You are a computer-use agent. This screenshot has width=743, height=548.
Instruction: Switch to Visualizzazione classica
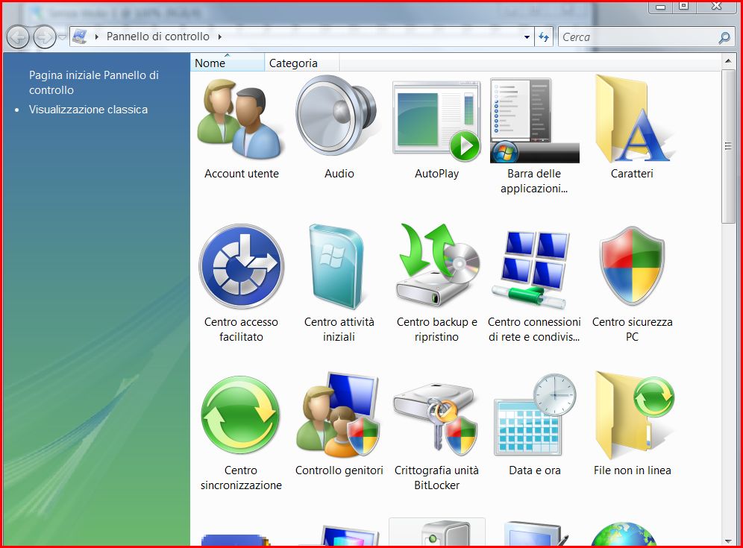tap(88, 110)
